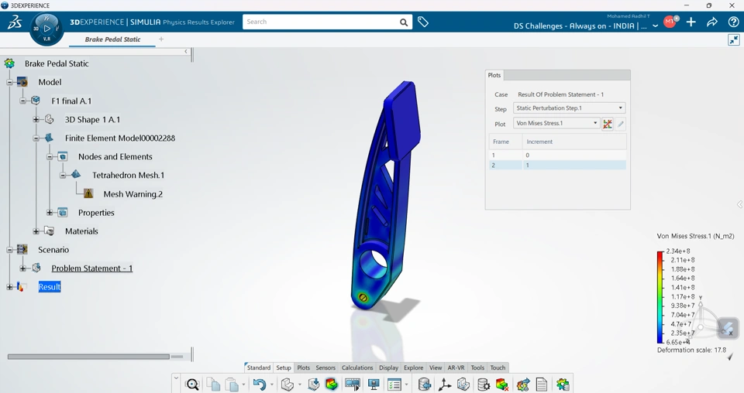Click the animation filmstrip play icon
Screen dimensions: 744x393
(x=353, y=384)
